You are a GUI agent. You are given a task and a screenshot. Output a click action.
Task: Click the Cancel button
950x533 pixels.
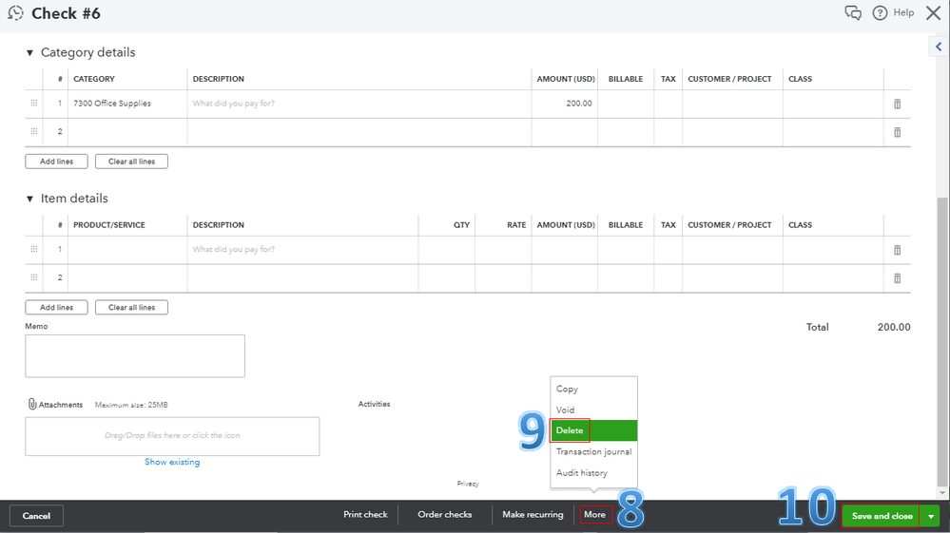click(x=36, y=516)
